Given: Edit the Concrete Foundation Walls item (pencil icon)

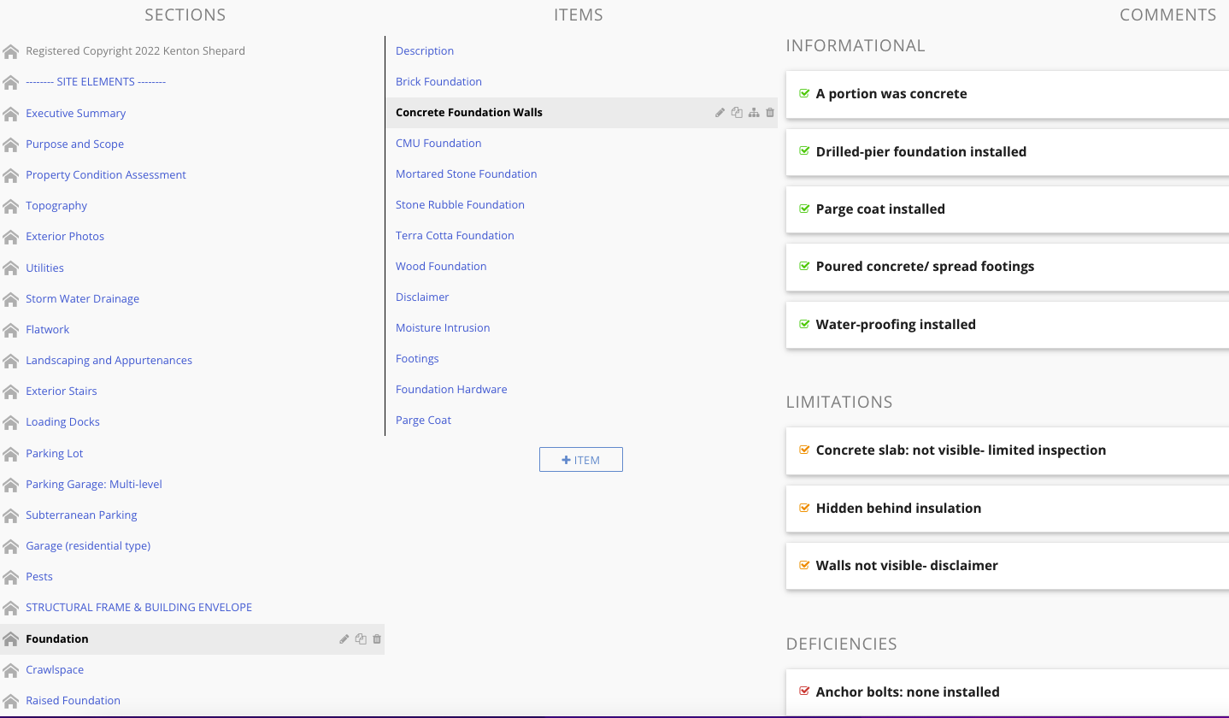Looking at the screenshot, I should pos(720,113).
